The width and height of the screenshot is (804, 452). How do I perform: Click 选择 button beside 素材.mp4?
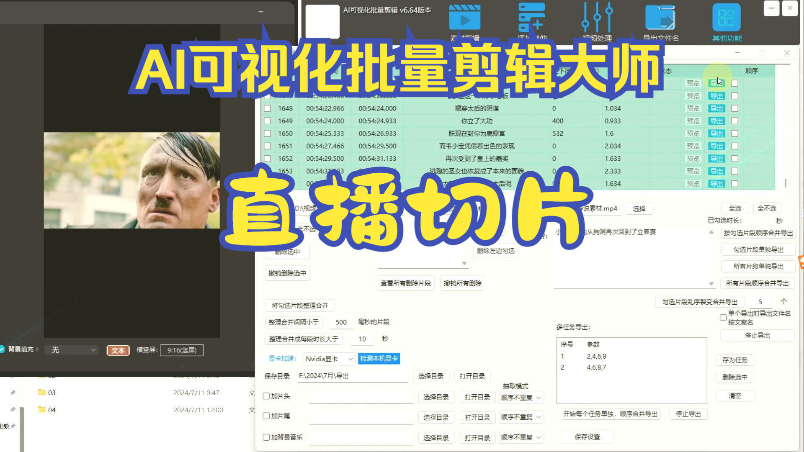pyautogui.click(x=639, y=208)
